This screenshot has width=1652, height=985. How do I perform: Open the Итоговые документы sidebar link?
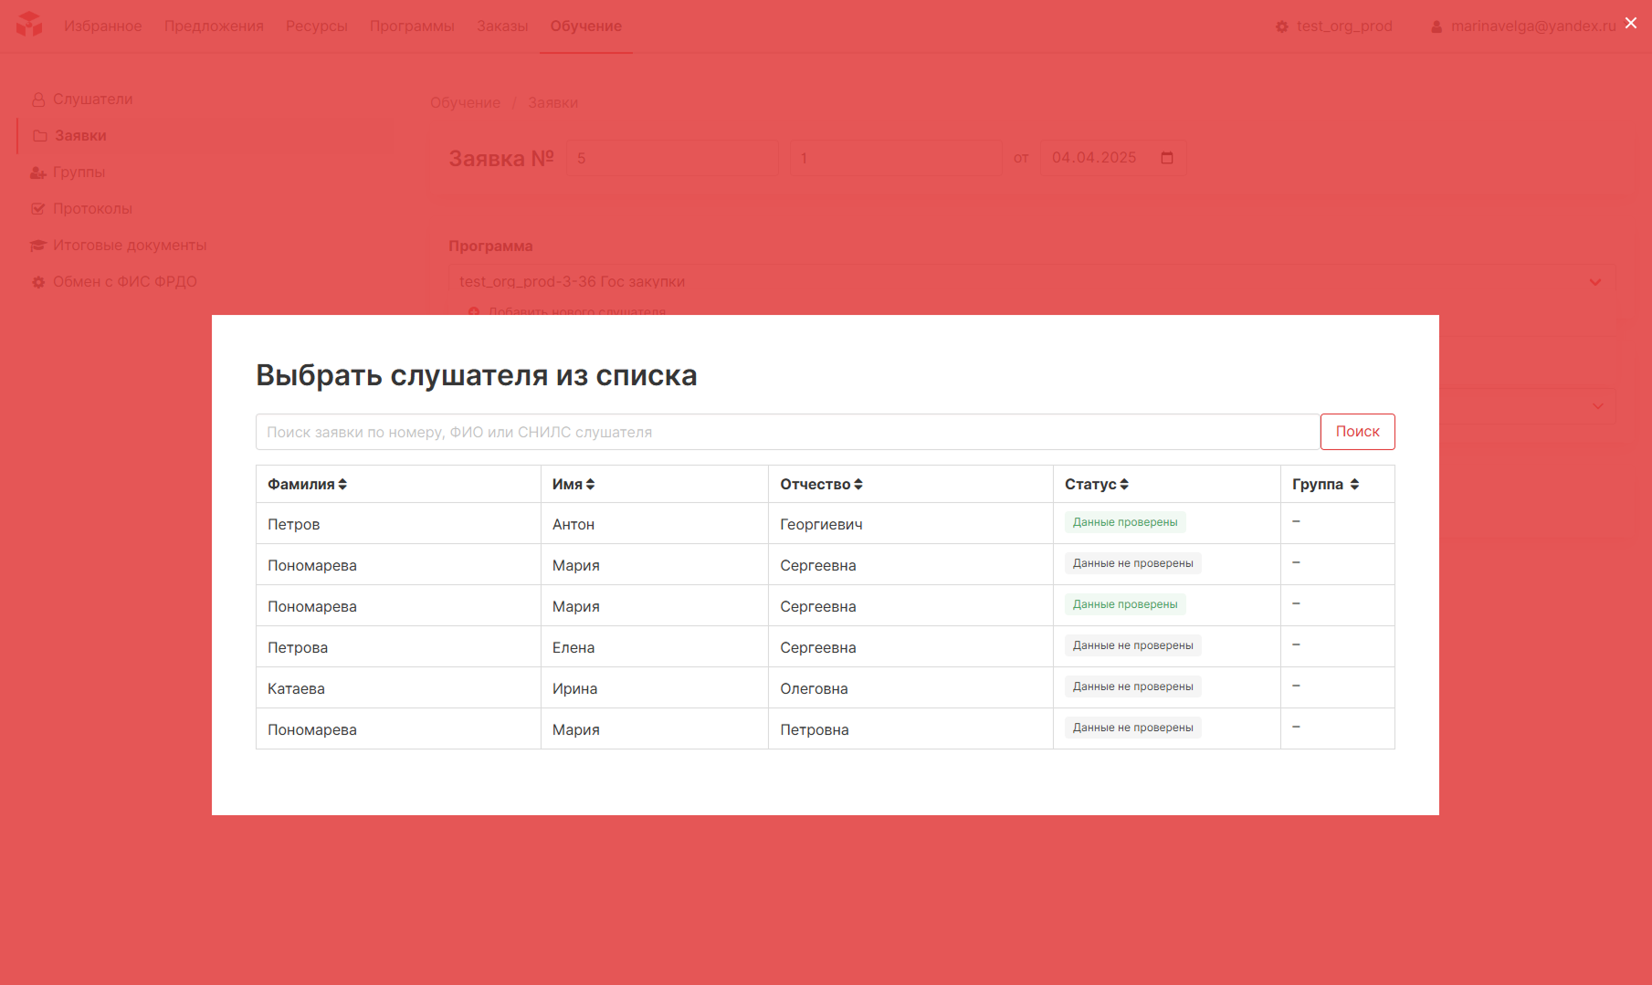[x=130, y=246]
